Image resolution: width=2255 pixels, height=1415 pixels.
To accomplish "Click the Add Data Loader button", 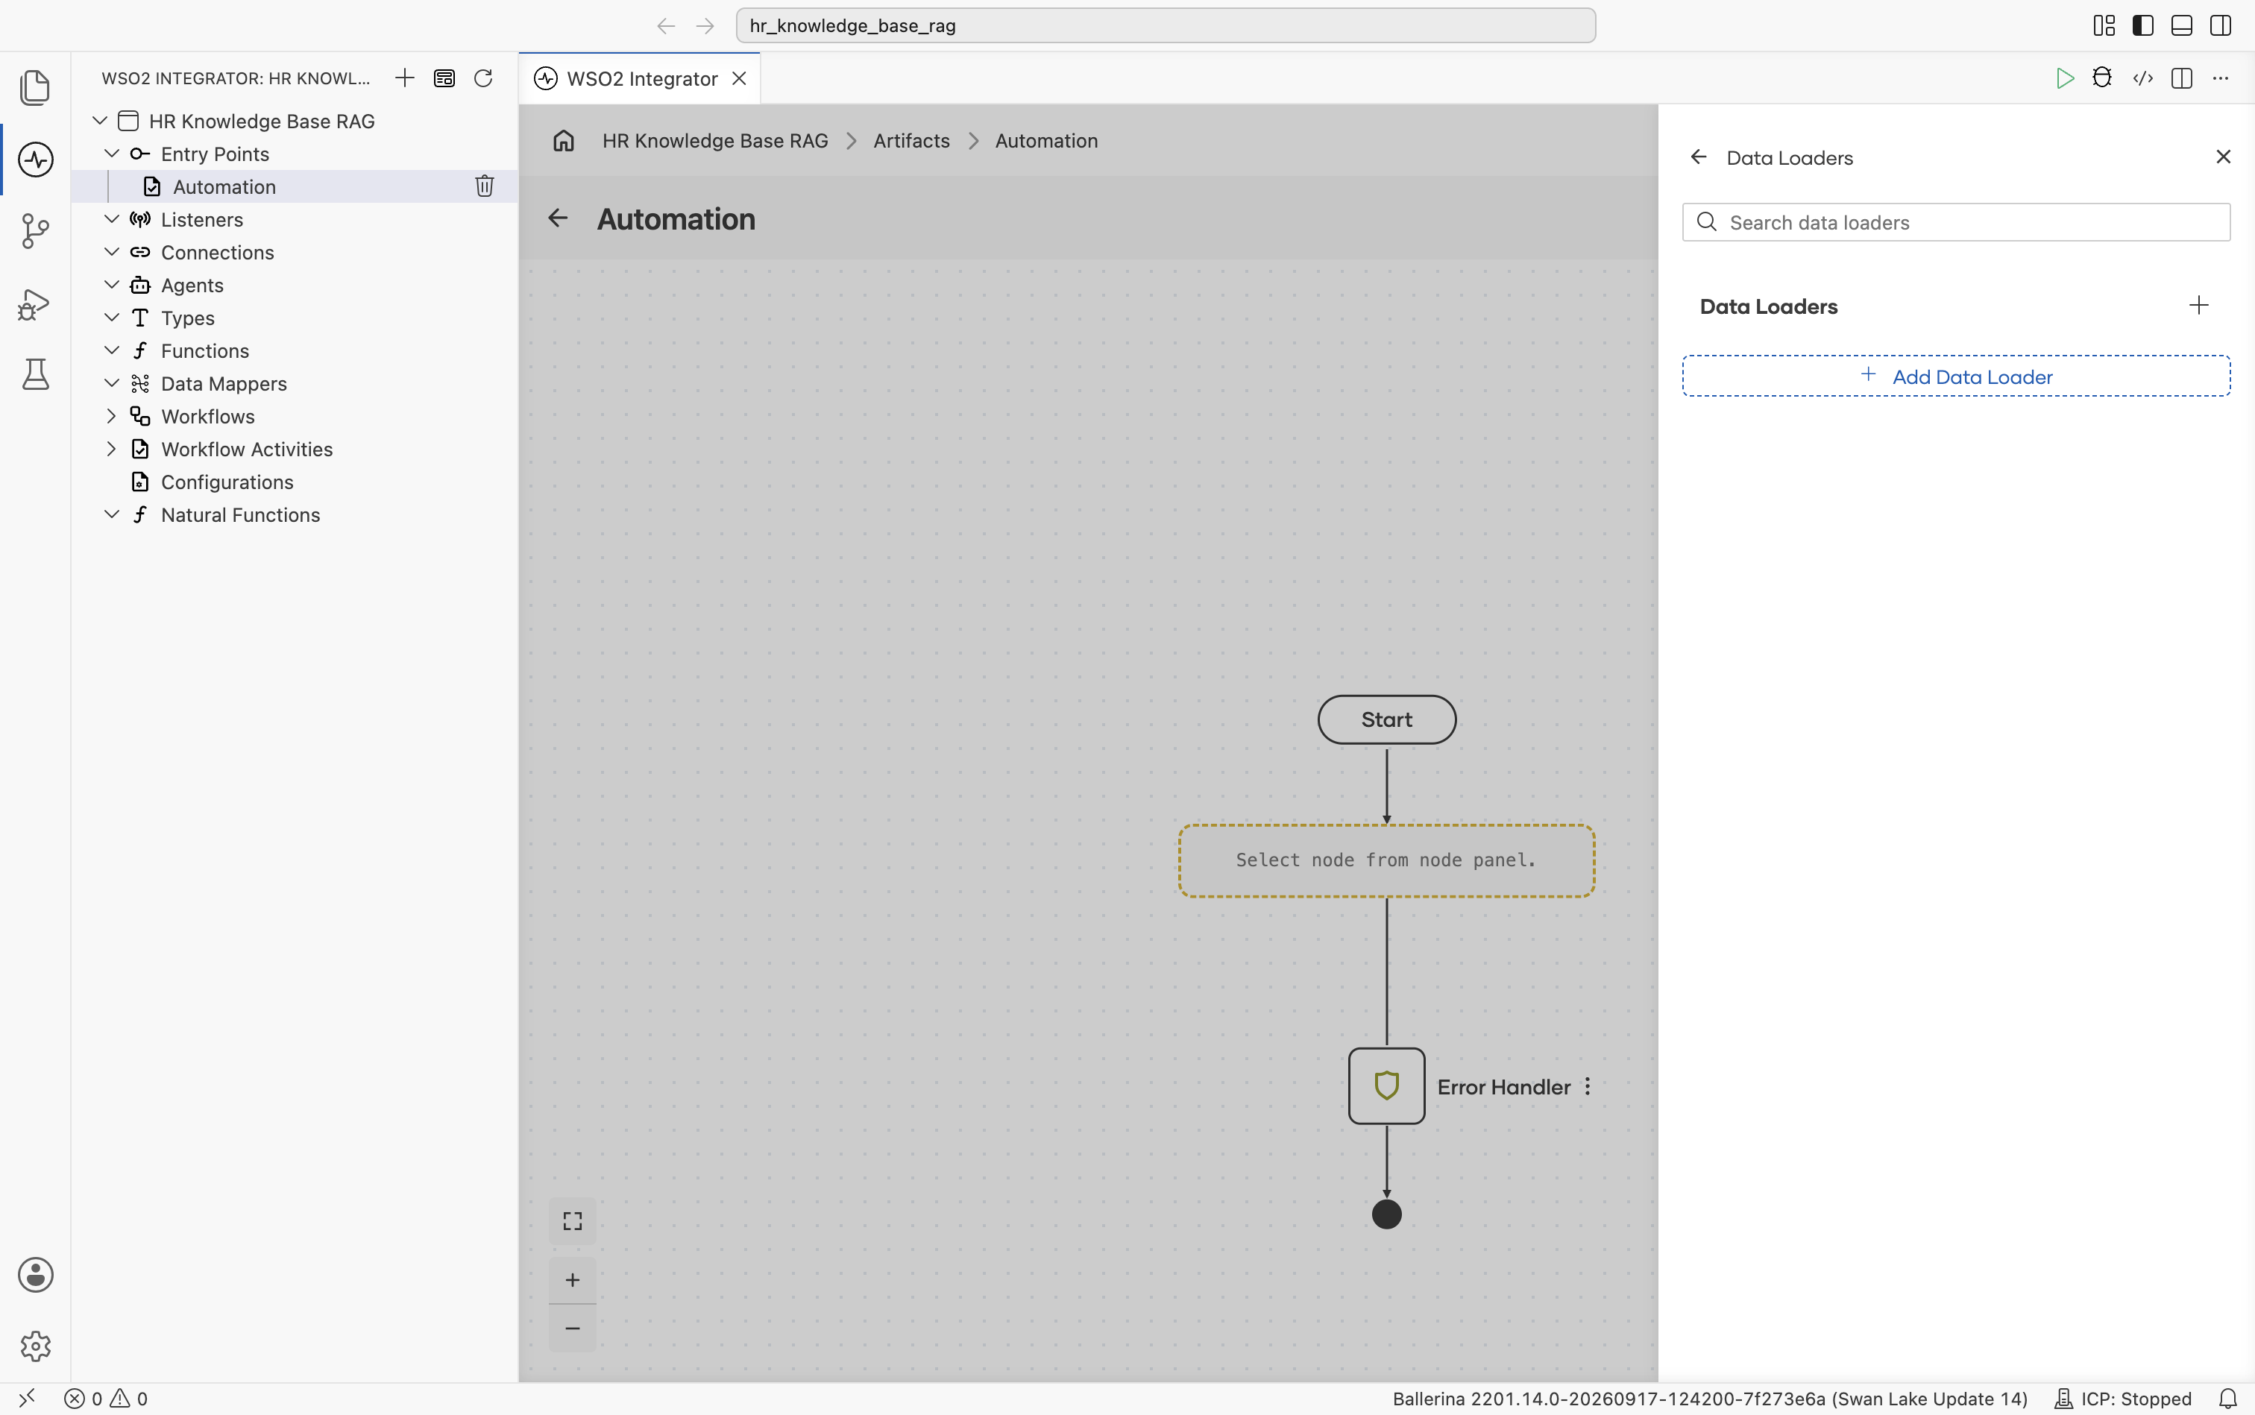I will coord(1955,376).
